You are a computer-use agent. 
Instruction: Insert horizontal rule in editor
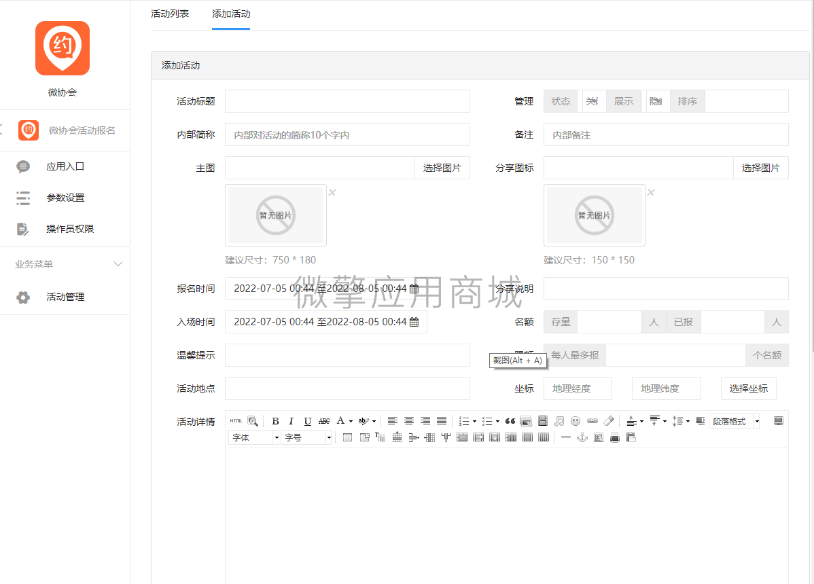pyautogui.click(x=566, y=438)
